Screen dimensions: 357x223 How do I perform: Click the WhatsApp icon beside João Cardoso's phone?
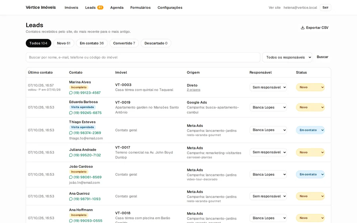71,177
